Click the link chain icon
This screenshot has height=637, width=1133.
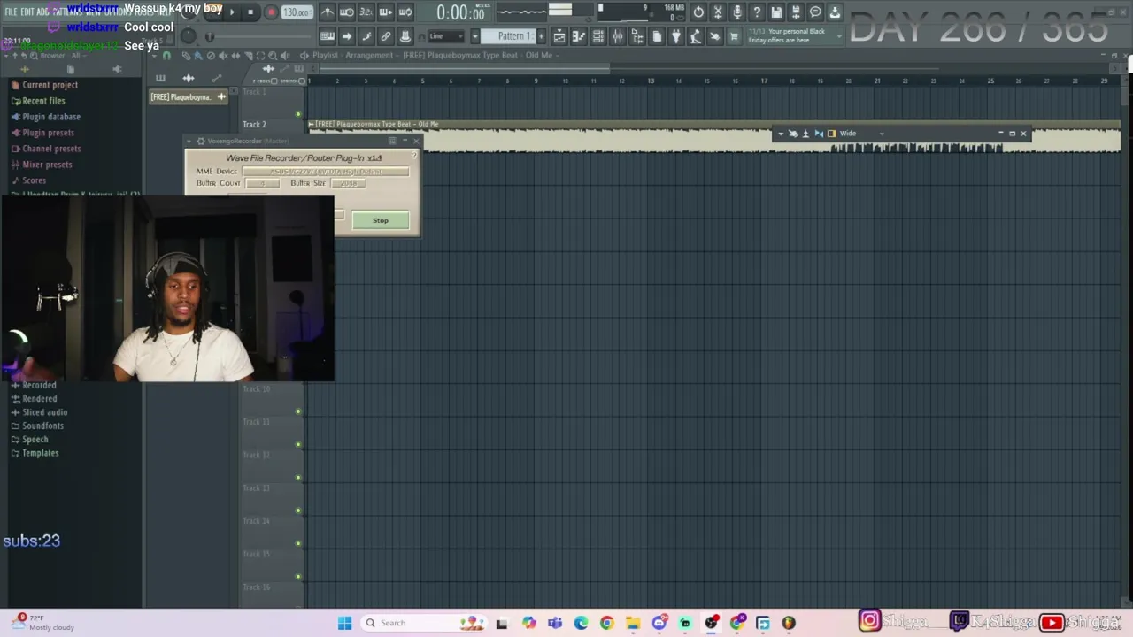(386, 36)
